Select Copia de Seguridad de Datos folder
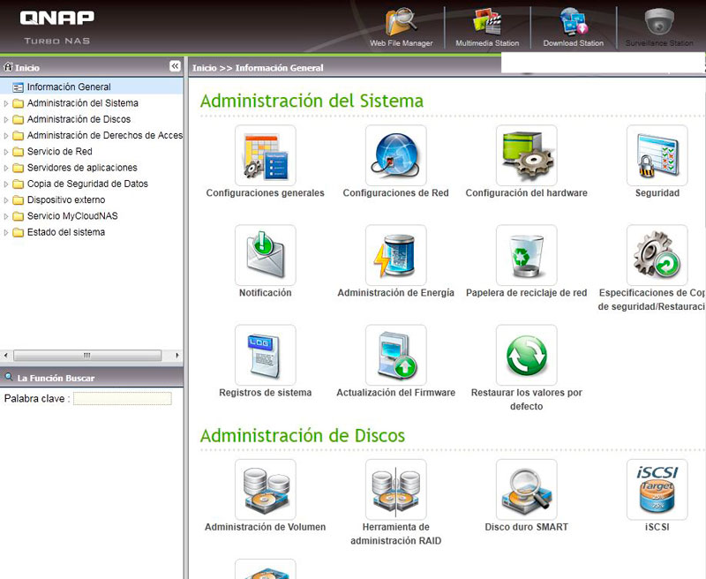Viewport: 706px width, 579px height. 86,184
